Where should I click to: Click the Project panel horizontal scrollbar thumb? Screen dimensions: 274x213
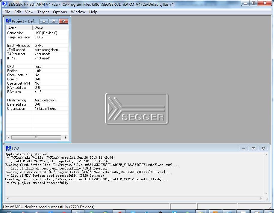(36, 138)
